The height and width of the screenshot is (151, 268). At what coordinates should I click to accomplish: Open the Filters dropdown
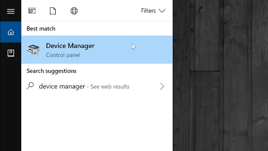point(153,11)
